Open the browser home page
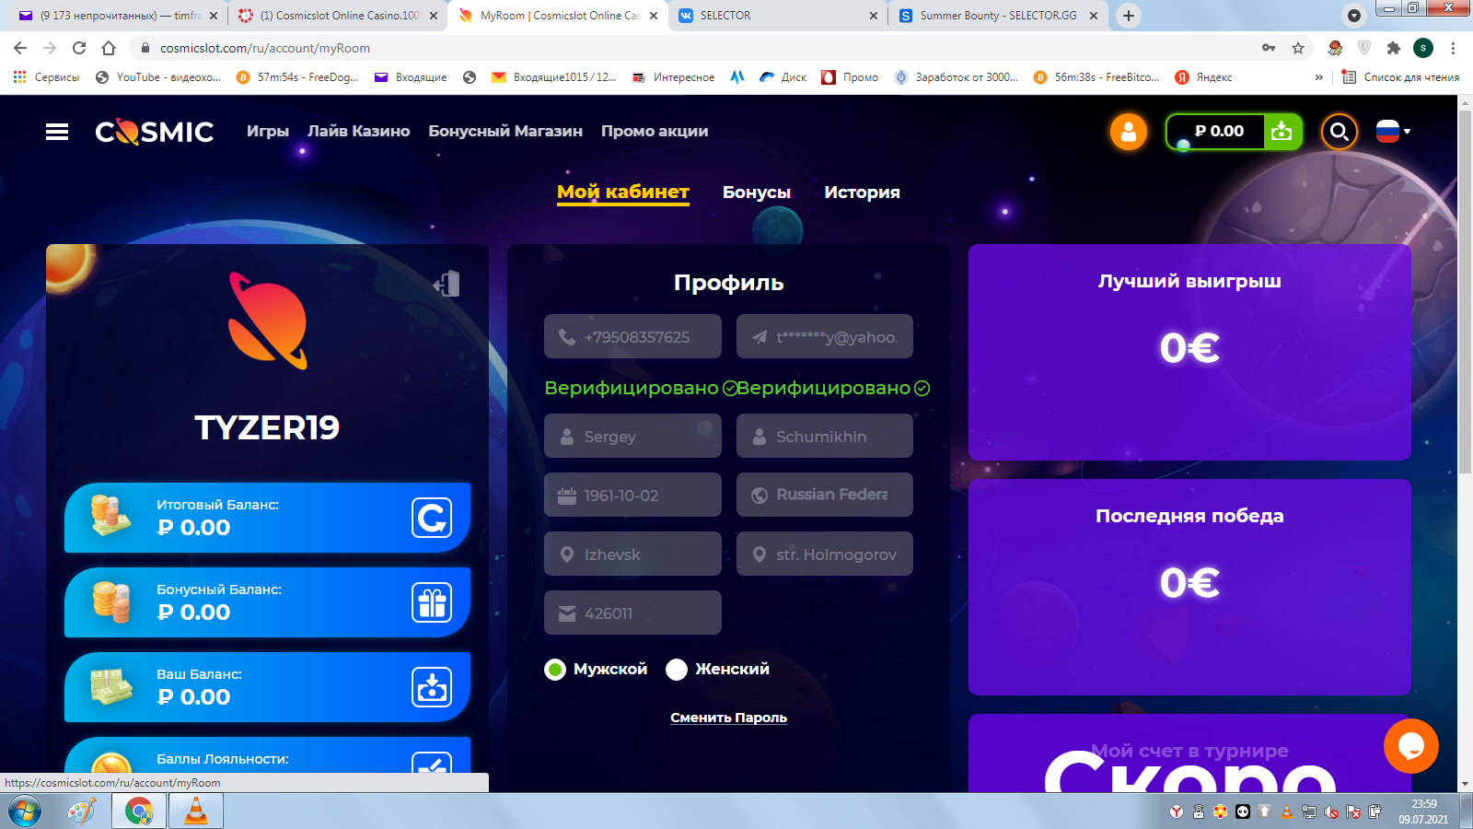This screenshot has width=1473, height=829. pos(109,48)
